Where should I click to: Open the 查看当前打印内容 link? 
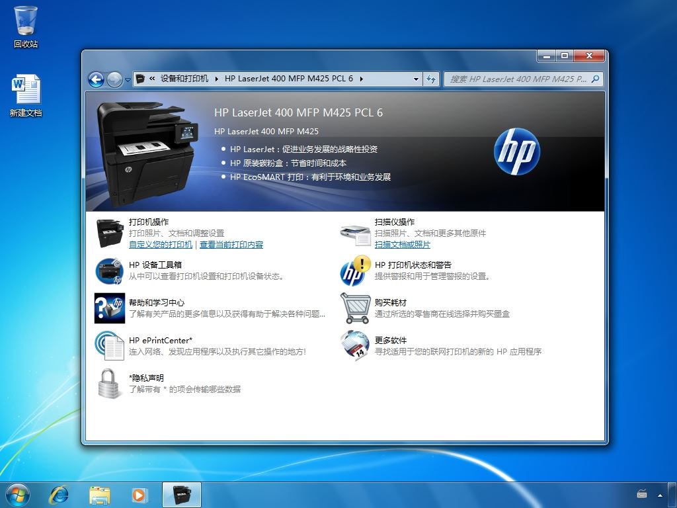(231, 245)
